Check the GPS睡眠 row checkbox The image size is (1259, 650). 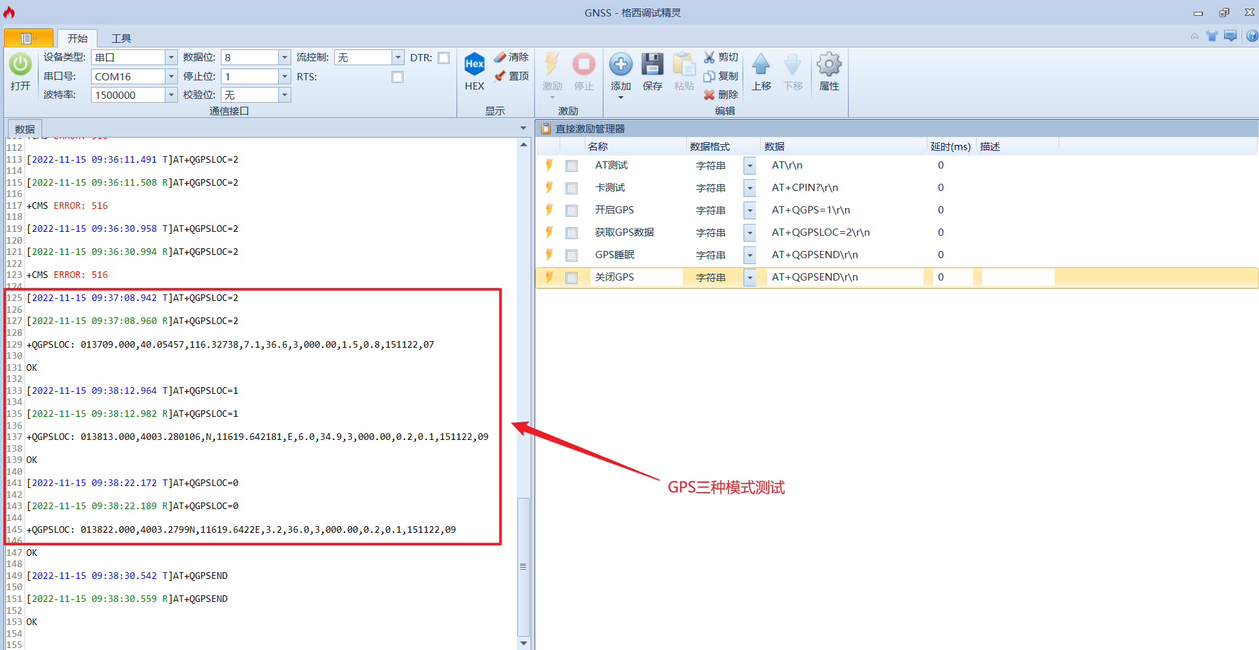(x=571, y=256)
